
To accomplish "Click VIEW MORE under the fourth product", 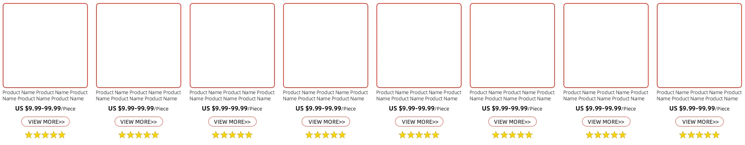I will (x=326, y=122).
